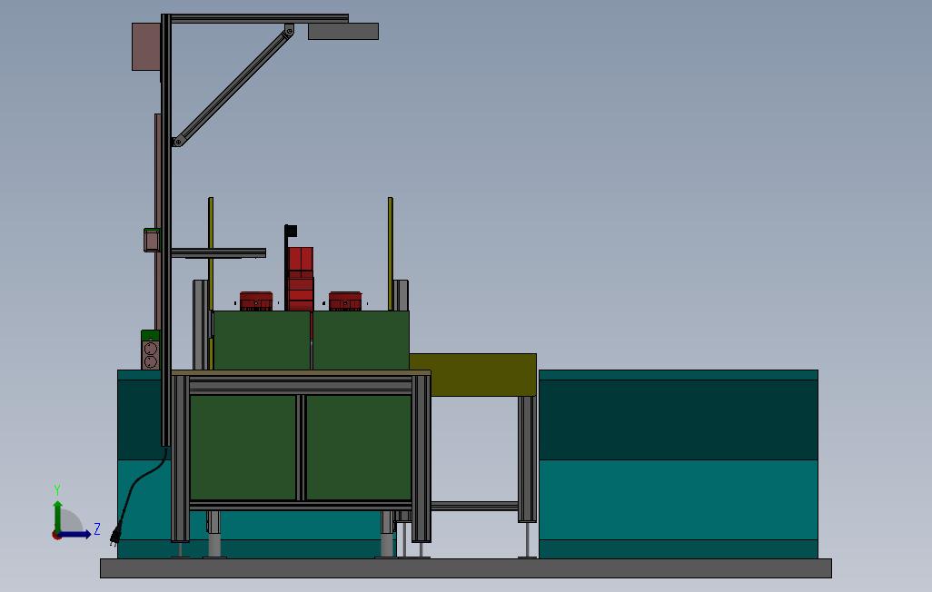
Task: Select the left lower green door panel
Action: 243,448
